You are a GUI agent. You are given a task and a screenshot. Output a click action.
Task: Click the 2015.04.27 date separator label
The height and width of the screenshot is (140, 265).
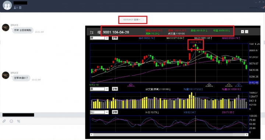click(x=132, y=20)
